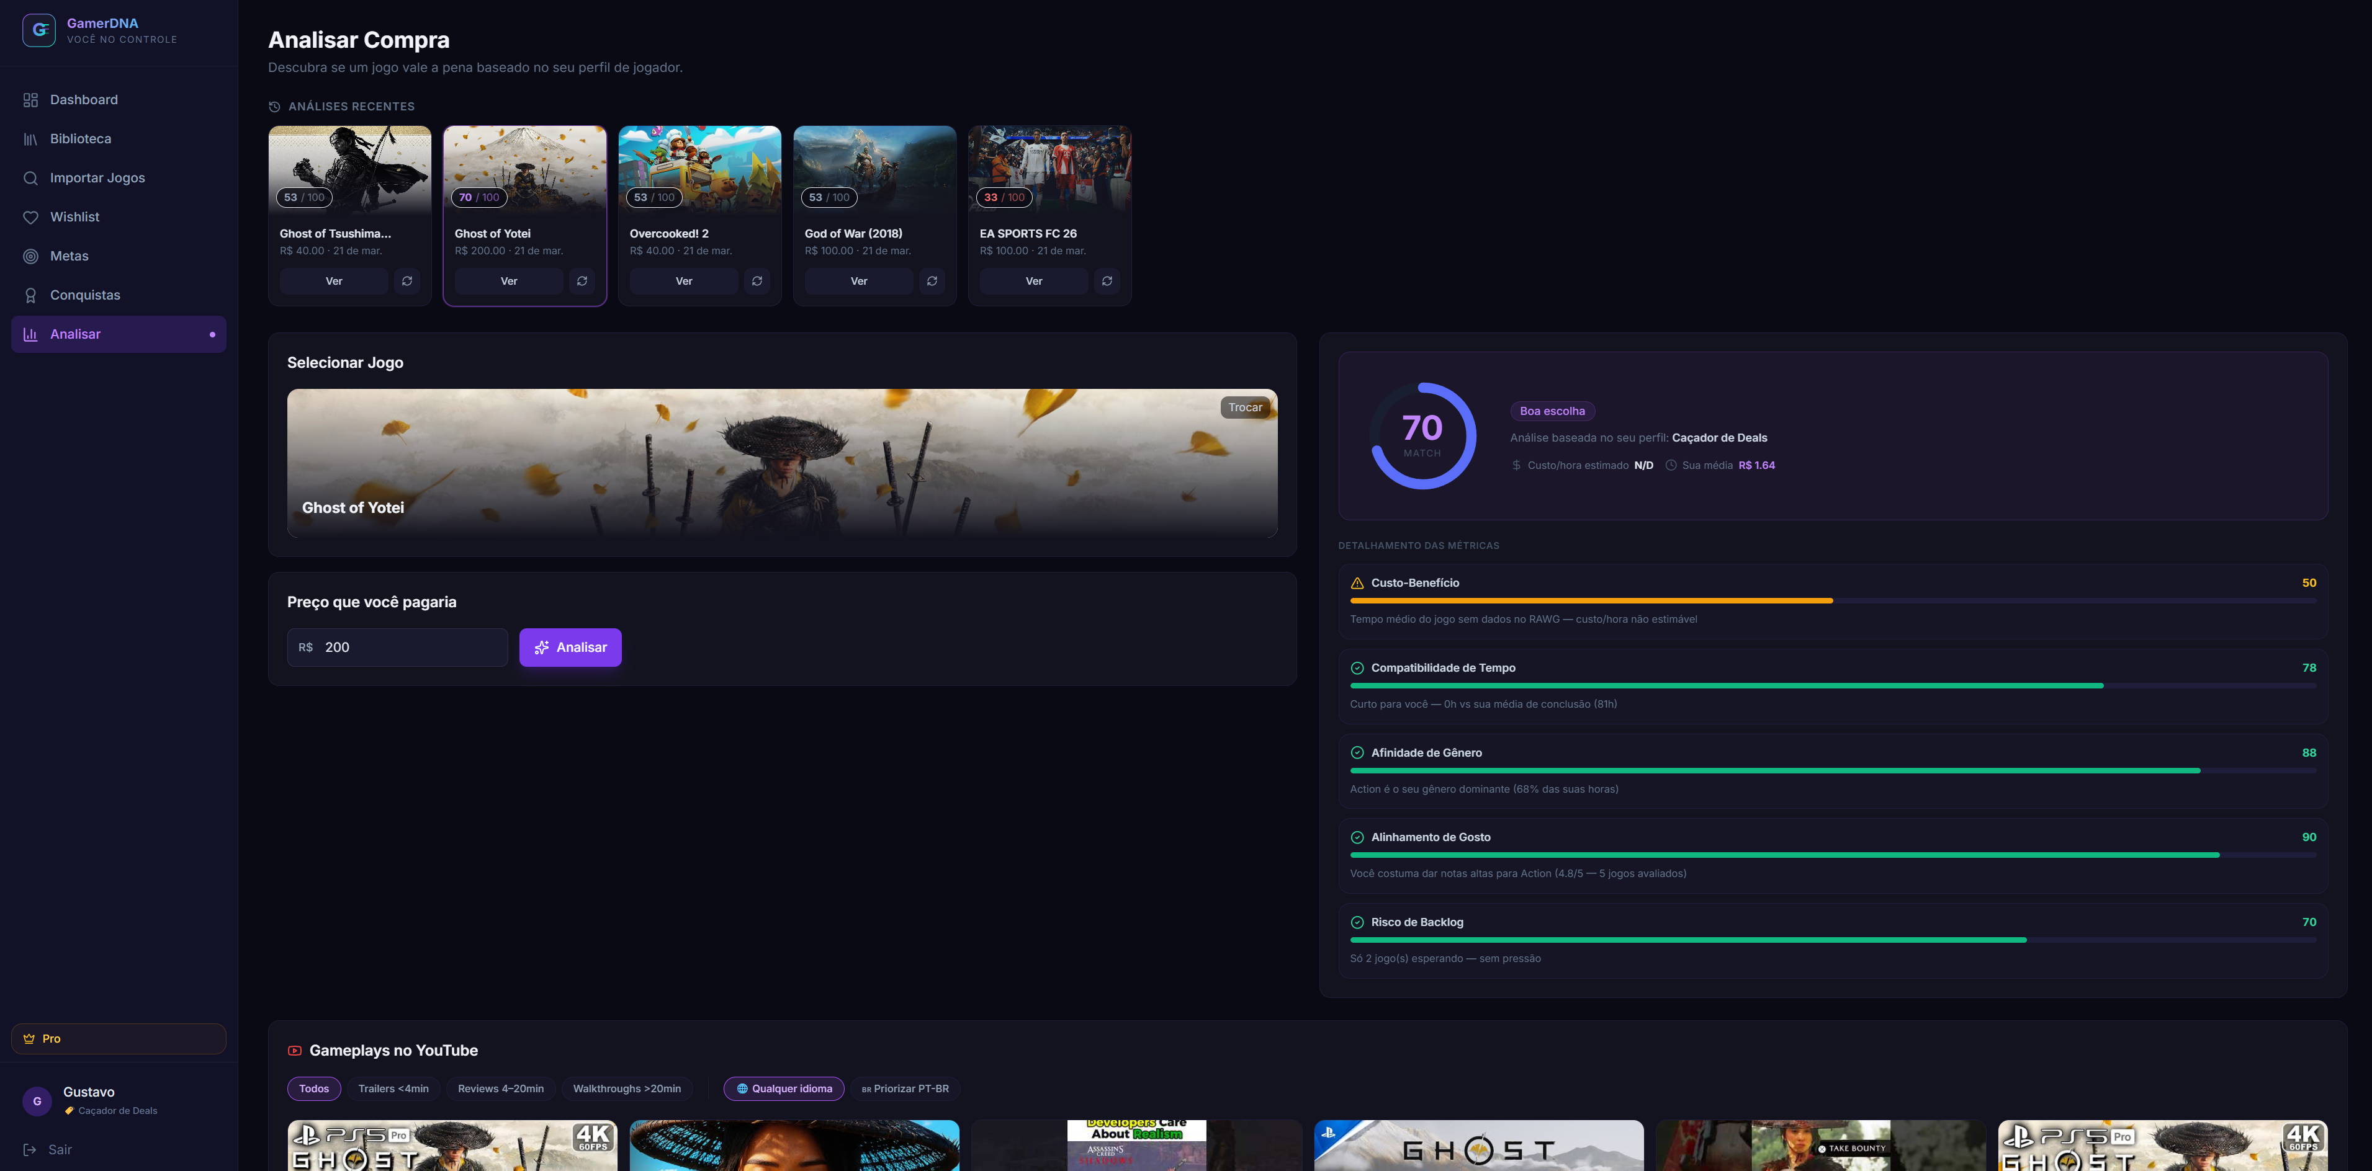View the God of War (2018) analysis
The image size is (2372, 1171).
pos(859,281)
